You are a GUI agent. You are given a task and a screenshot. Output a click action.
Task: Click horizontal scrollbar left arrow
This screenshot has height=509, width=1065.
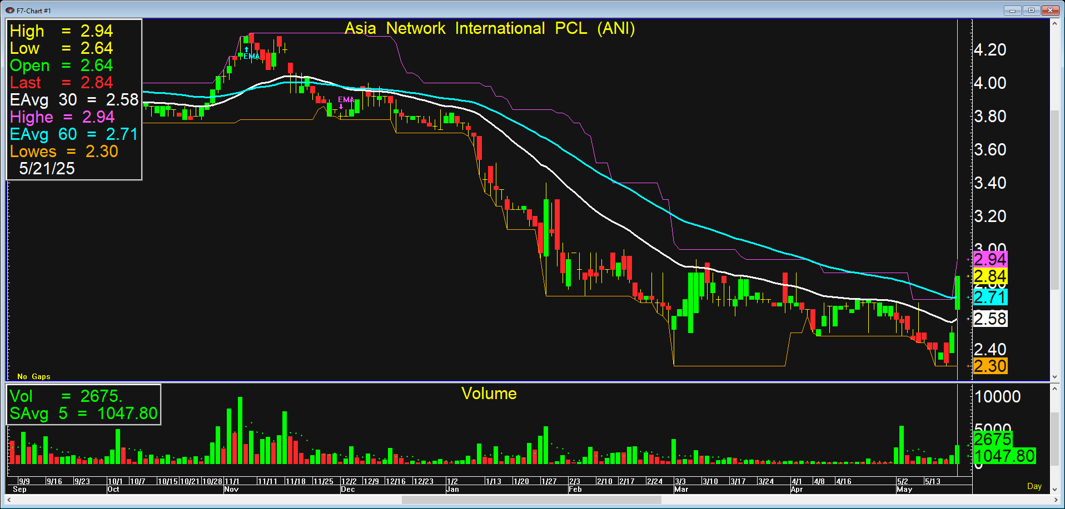9,500
